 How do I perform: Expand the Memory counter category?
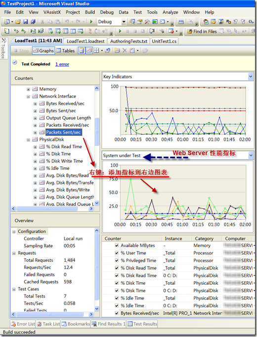click(x=28, y=89)
